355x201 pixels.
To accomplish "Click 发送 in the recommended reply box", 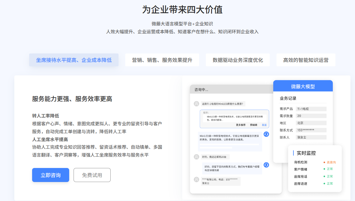I will point(264,125).
